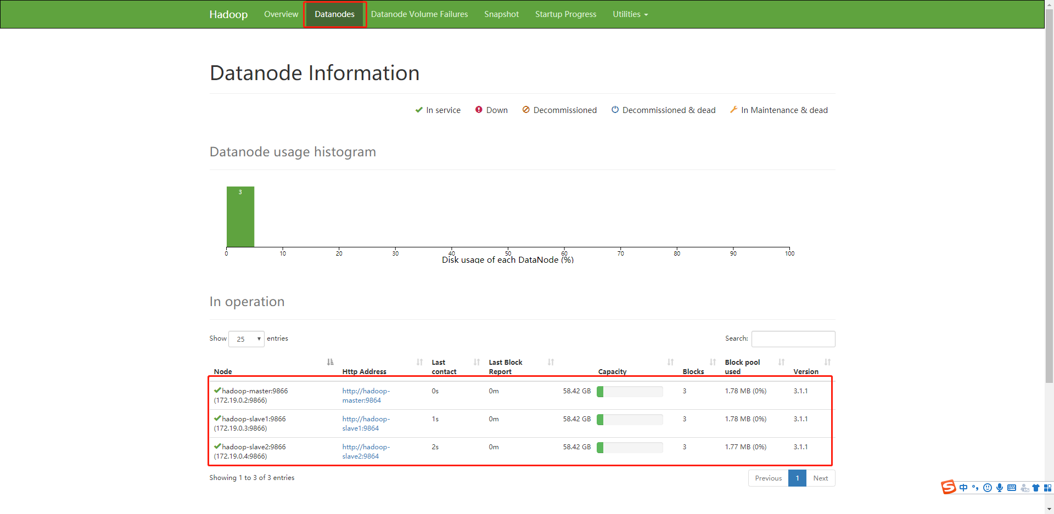Sort table by Last contact column
Viewport: 1054px width, 514px height.
476,362
